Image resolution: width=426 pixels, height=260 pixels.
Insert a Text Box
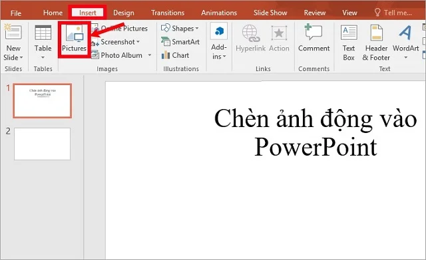[x=349, y=43]
